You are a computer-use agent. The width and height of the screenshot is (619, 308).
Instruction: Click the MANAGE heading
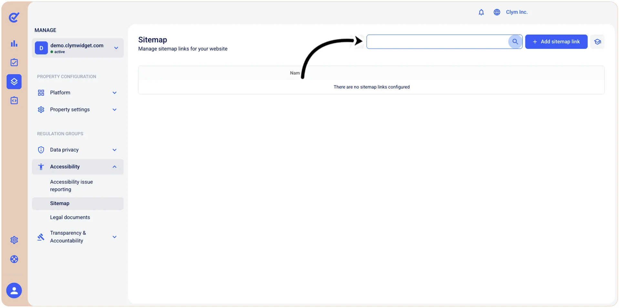click(x=45, y=30)
